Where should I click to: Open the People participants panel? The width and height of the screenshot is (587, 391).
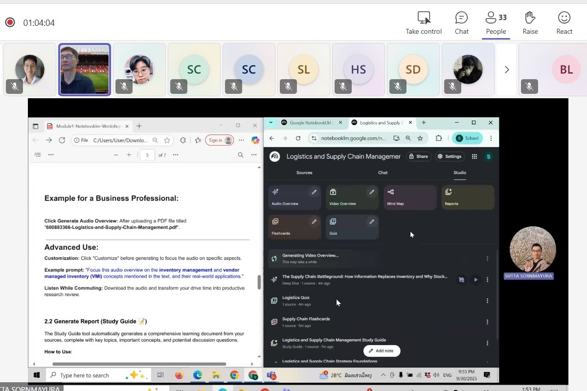coord(496,23)
